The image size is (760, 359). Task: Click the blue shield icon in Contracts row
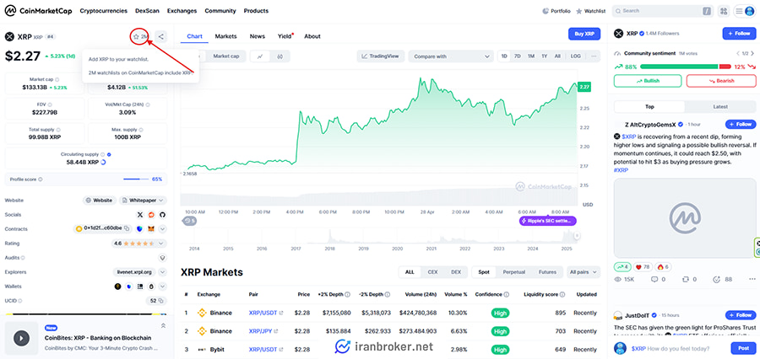click(139, 228)
